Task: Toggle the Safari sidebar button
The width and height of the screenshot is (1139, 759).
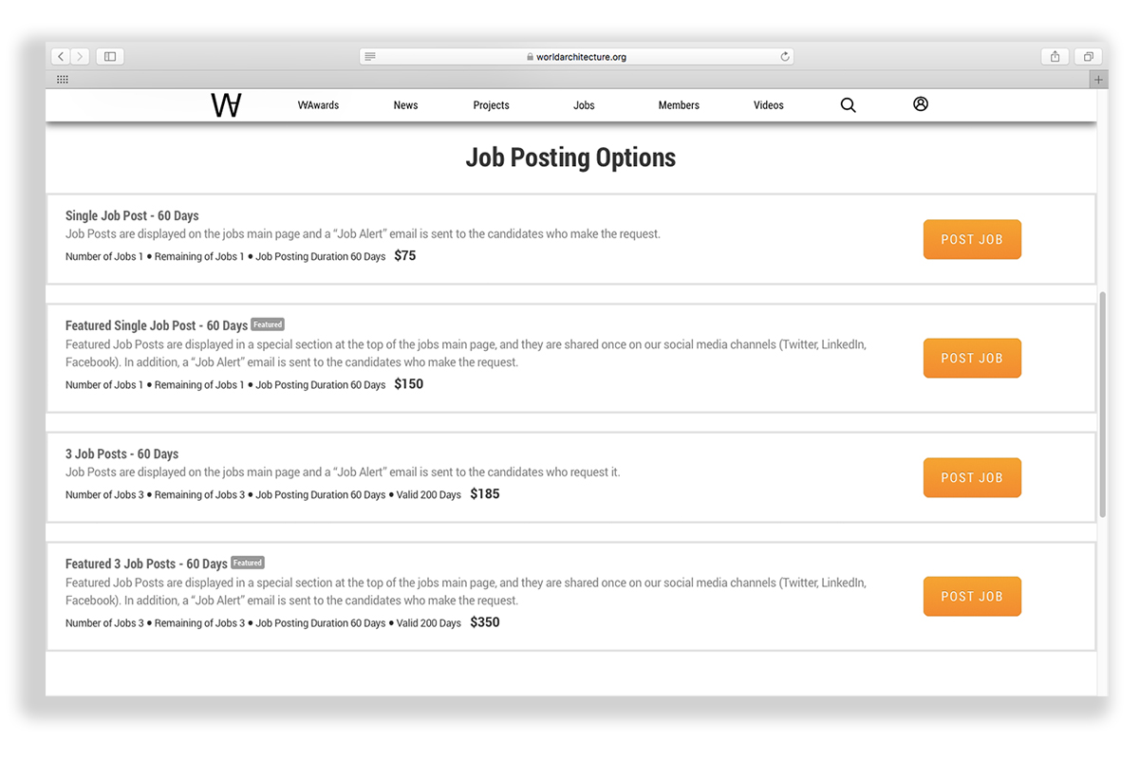Action: [x=110, y=57]
